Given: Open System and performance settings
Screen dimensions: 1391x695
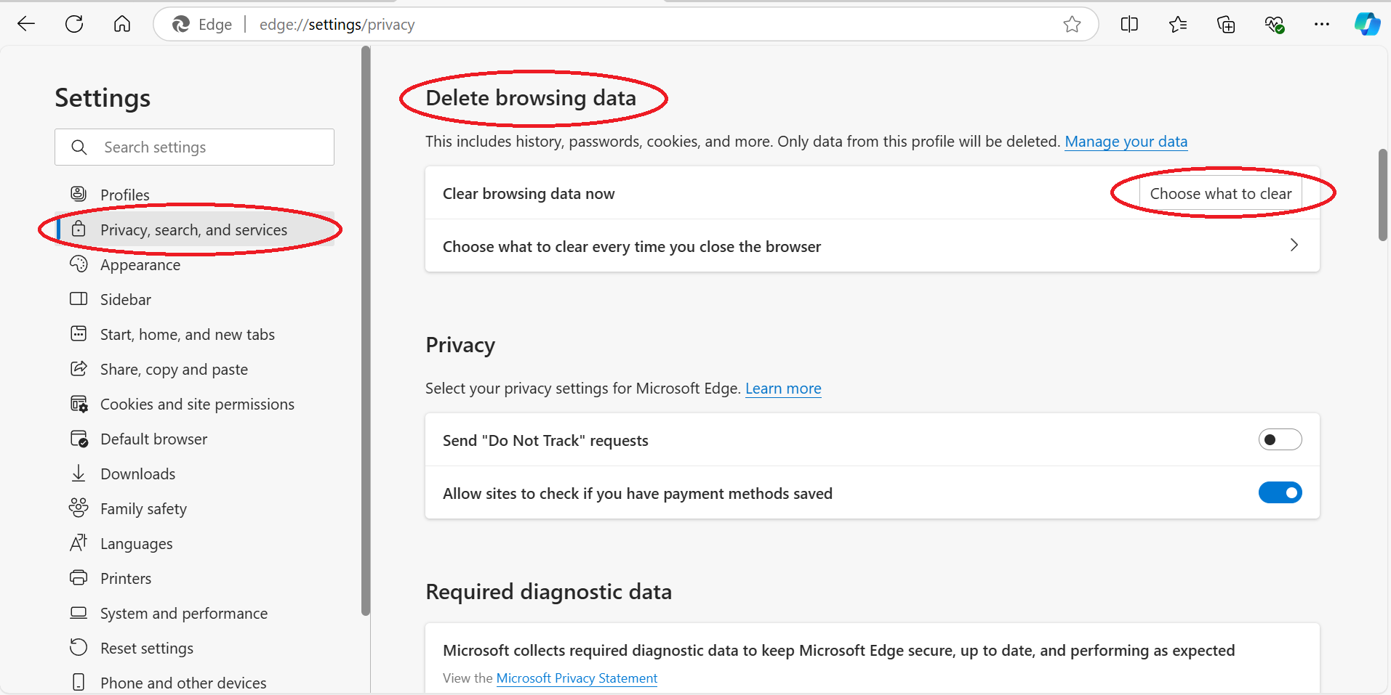Looking at the screenshot, I should [x=184, y=613].
